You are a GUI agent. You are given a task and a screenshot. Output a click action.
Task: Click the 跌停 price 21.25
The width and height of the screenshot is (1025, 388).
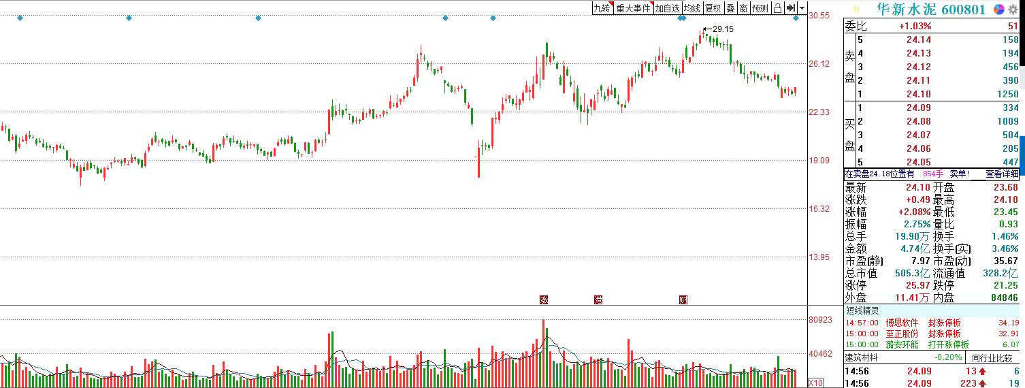[x=1006, y=285]
